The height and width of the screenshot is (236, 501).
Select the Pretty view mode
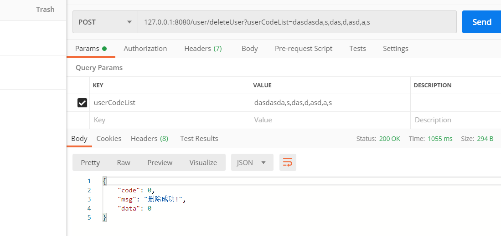90,162
